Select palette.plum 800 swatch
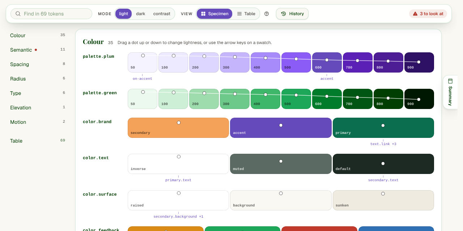Screen dimensions: 463x231 point(388,62)
